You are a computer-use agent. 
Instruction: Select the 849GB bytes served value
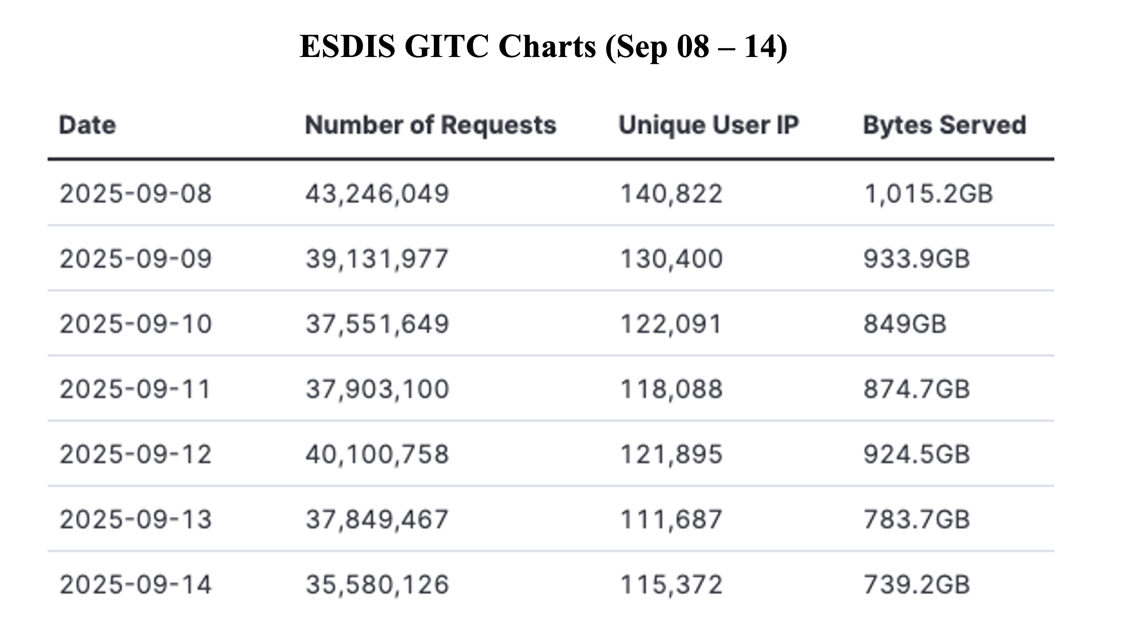(905, 324)
